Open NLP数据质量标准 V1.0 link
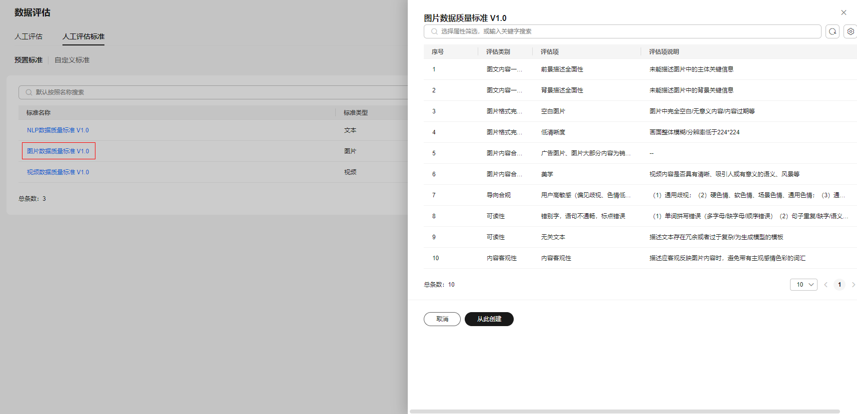Viewport: 857px width, 414px height. tap(58, 130)
